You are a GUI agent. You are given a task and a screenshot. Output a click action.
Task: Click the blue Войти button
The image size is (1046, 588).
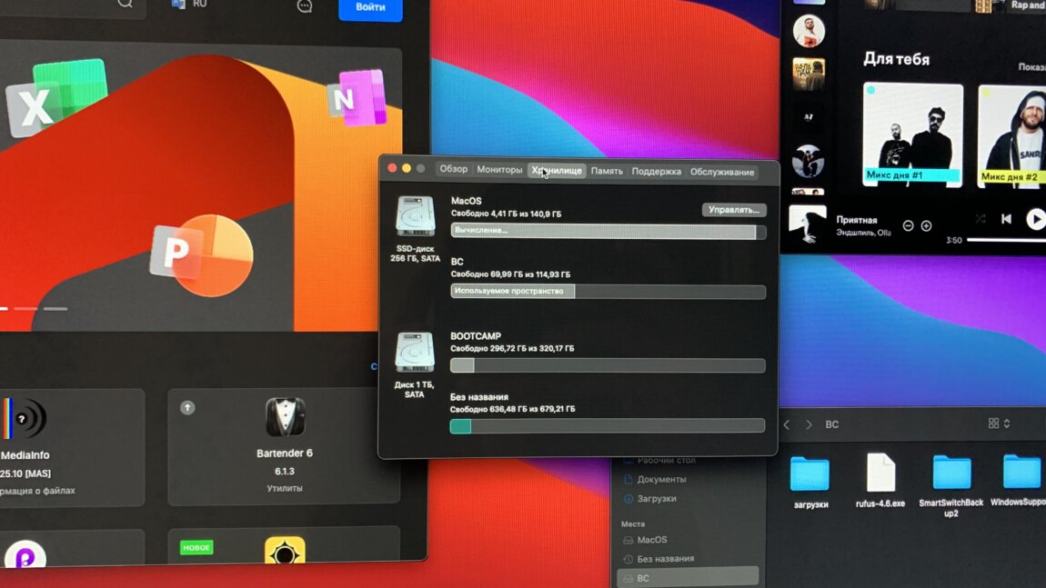pyautogui.click(x=370, y=8)
